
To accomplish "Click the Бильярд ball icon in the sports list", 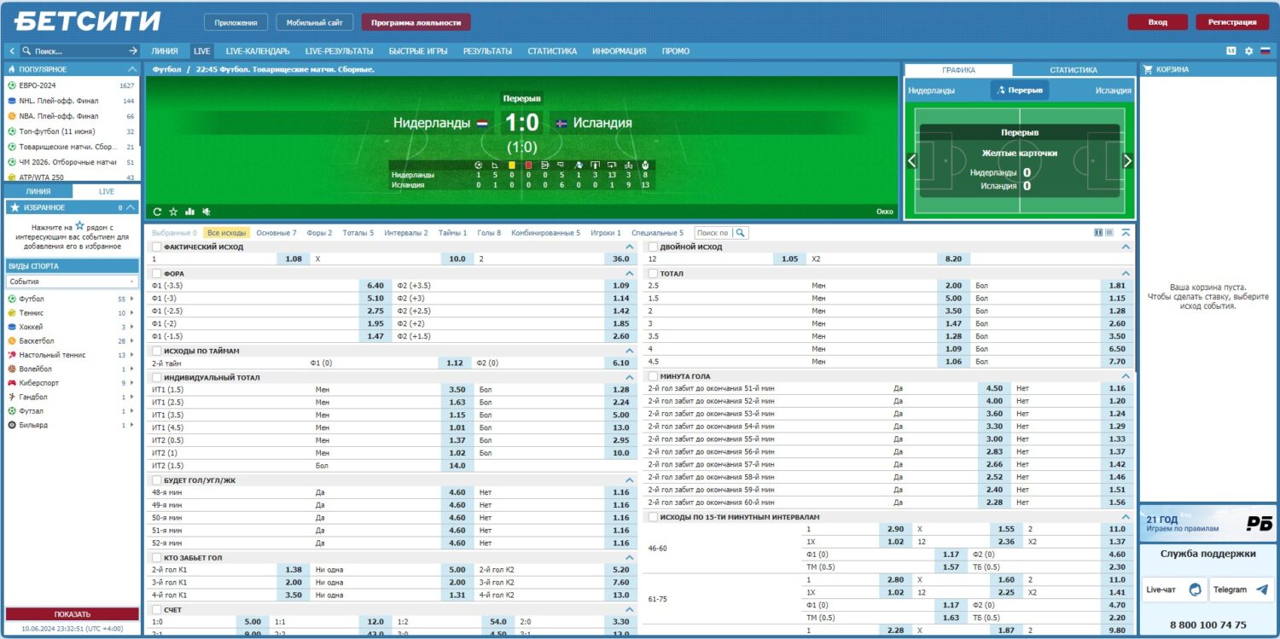I will 12,425.
